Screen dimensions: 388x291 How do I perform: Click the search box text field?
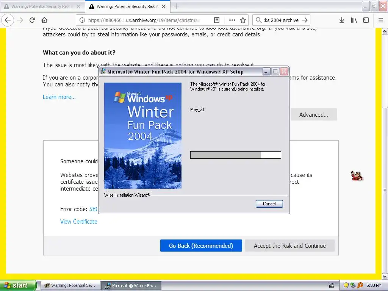(282, 20)
